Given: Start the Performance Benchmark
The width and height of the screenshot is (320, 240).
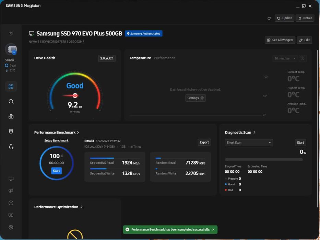Looking at the screenshot, I should pos(56,171).
